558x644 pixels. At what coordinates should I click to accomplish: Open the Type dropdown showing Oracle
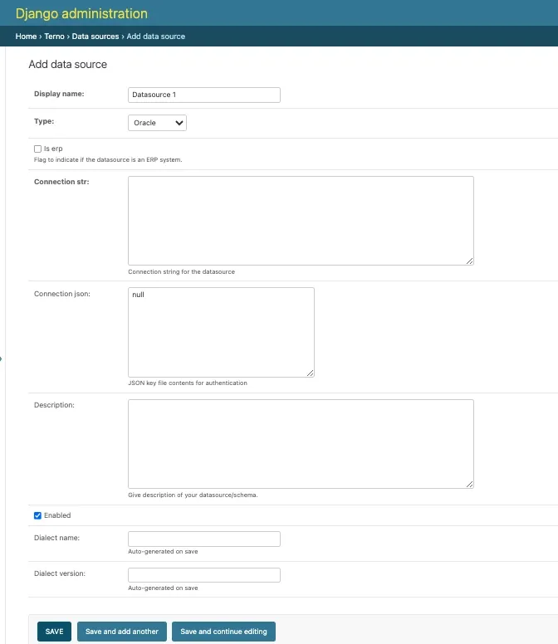157,123
